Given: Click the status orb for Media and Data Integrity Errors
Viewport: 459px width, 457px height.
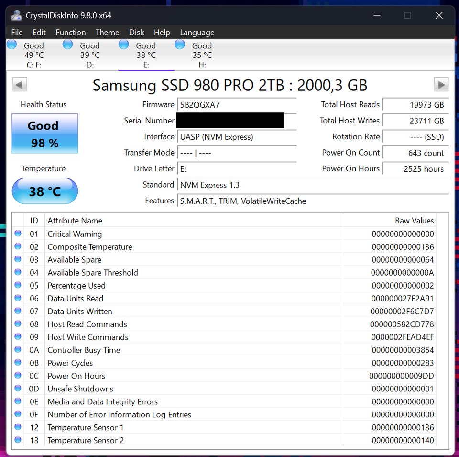Looking at the screenshot, I should tap(18, 401).
